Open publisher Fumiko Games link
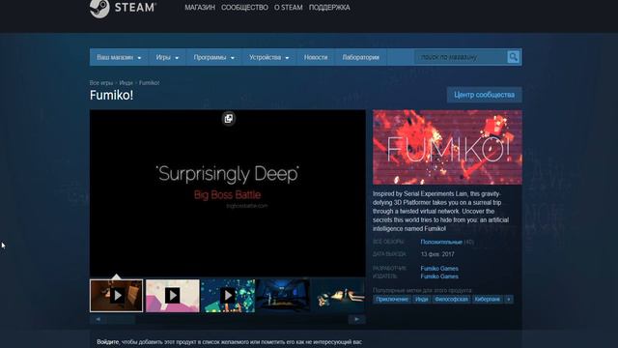Viewport: 618px width, 348px height. [x=439, y=276]
